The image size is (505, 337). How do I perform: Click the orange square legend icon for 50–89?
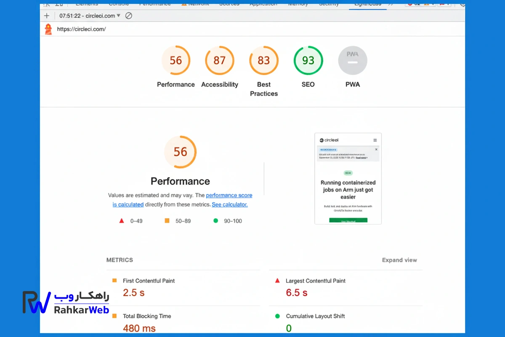167,220
